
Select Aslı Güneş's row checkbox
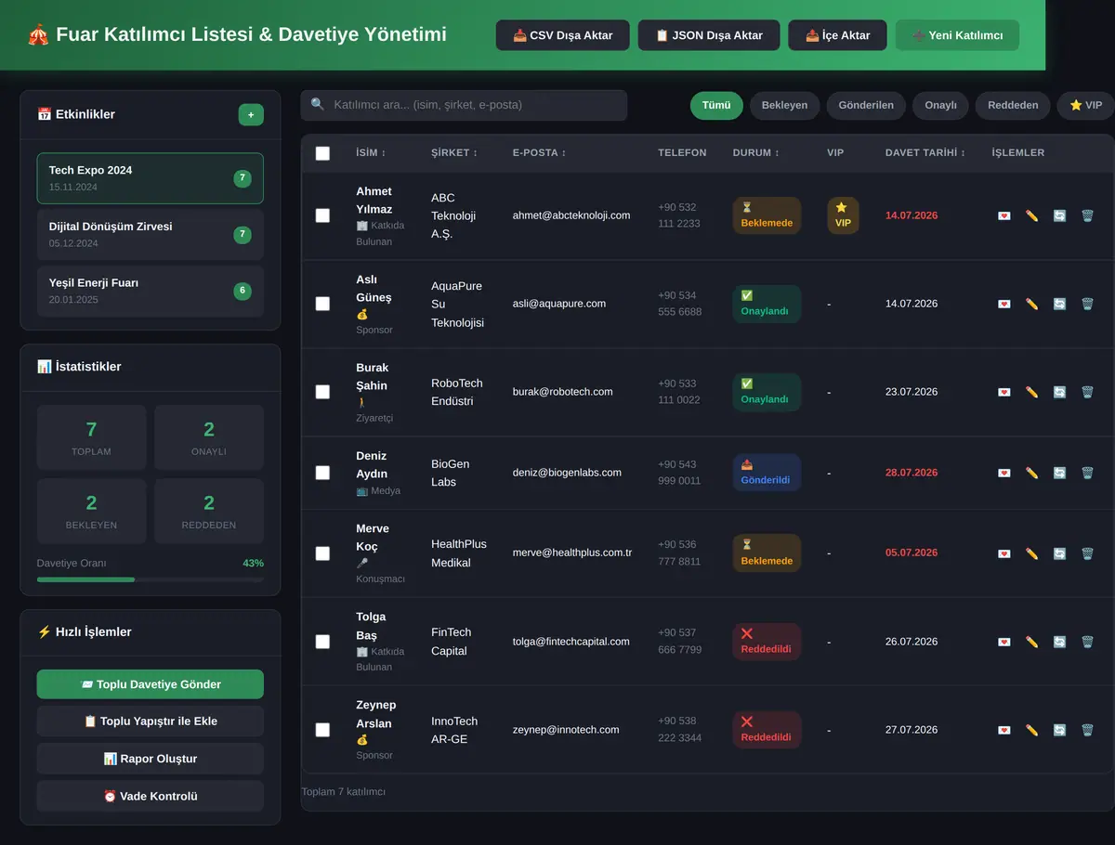[x=322, y=304]
